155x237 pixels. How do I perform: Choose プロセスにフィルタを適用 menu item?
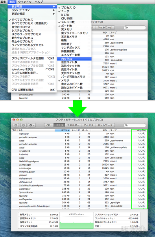[x=32, y=58]
